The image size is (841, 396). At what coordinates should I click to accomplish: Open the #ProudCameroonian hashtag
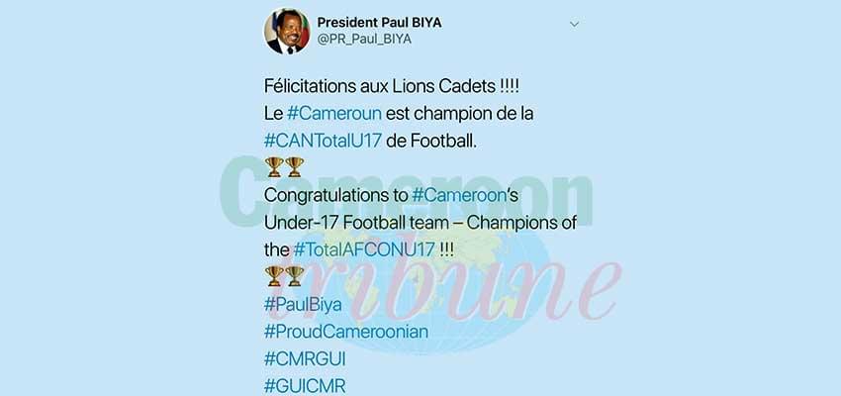tap(346, 332)
